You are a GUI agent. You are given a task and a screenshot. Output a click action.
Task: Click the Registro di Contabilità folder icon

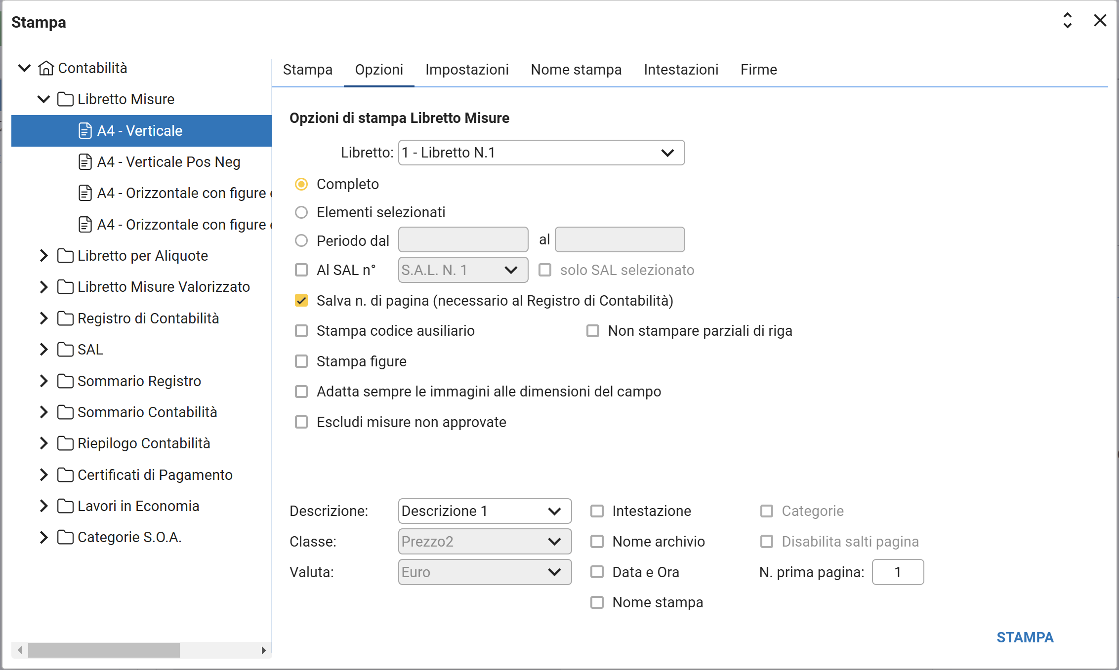click(x=65, y=318)
